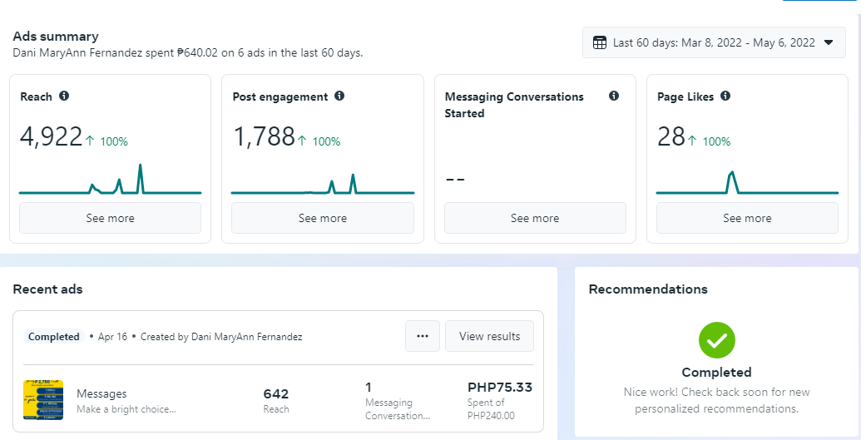Viewport: 861px width, 440px height.
Task: Click See more under Page Likes
Action: pyautogui.click(x=747, y=218)
